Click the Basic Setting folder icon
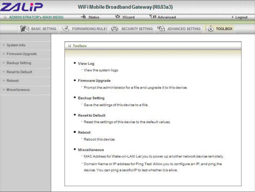This screenshot has height=192, width=255. click(25, 29)
